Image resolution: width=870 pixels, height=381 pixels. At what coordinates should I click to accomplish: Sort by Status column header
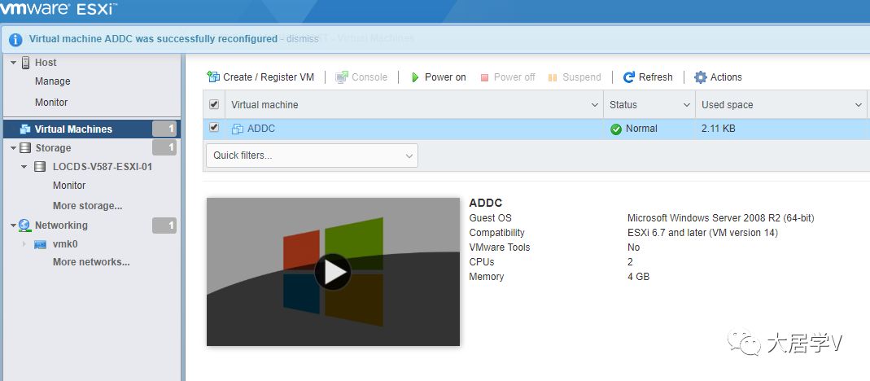click(x=623, y=104)
